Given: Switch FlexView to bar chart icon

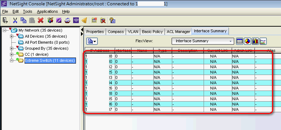Looking at the screenshot, I should (x=255, y=42).
